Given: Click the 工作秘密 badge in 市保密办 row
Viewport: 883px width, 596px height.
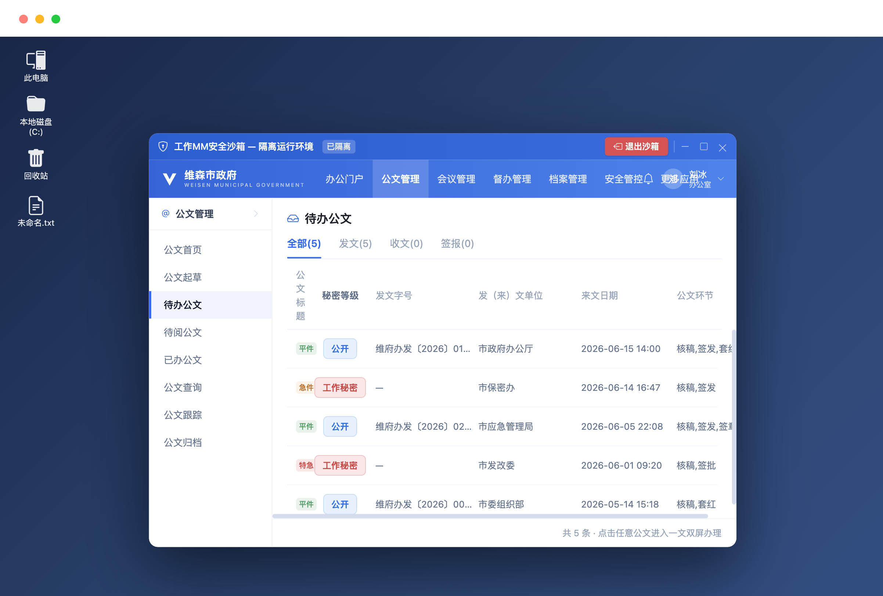Looking at the screenshot, I should 340,388.
